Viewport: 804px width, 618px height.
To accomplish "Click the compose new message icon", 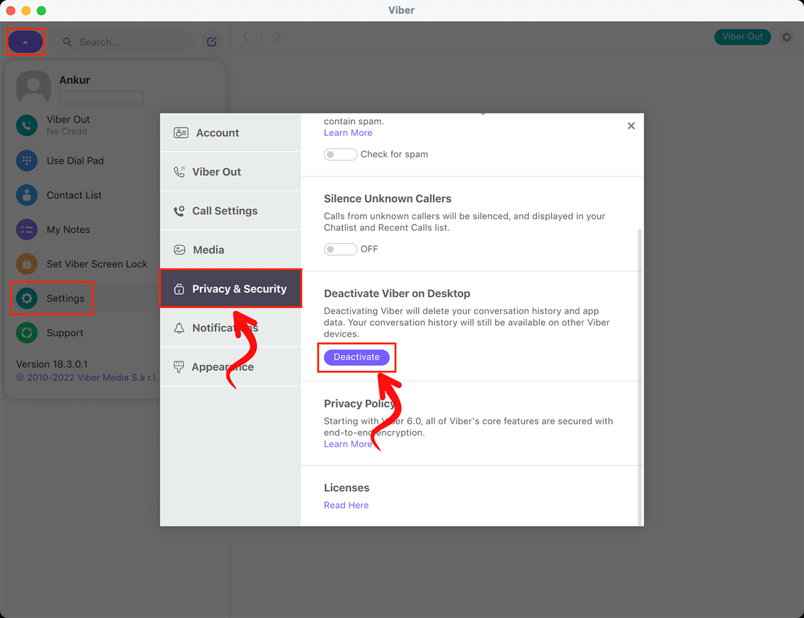I will [211, 42].
